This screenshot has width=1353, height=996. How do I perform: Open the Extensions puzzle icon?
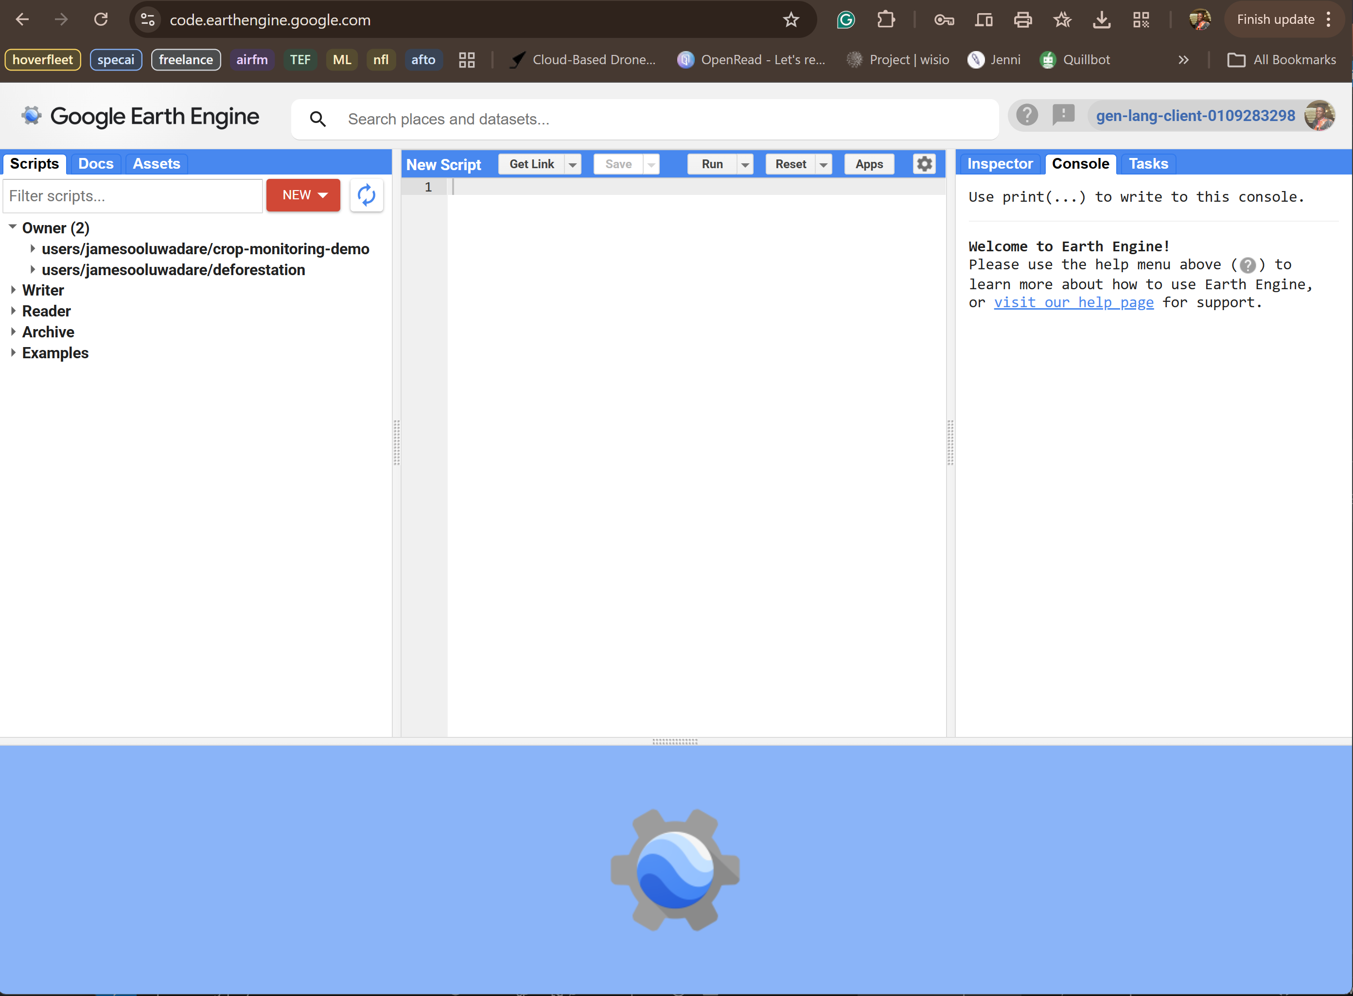point(886,19)
